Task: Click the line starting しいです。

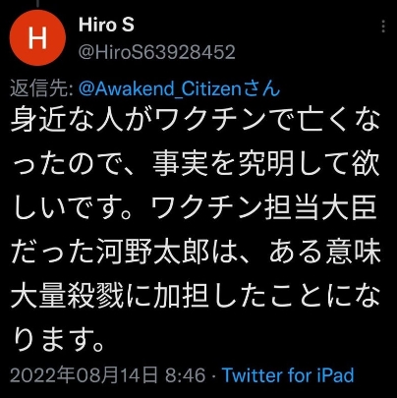Action: pyautogui.click(x=194, y=208)
